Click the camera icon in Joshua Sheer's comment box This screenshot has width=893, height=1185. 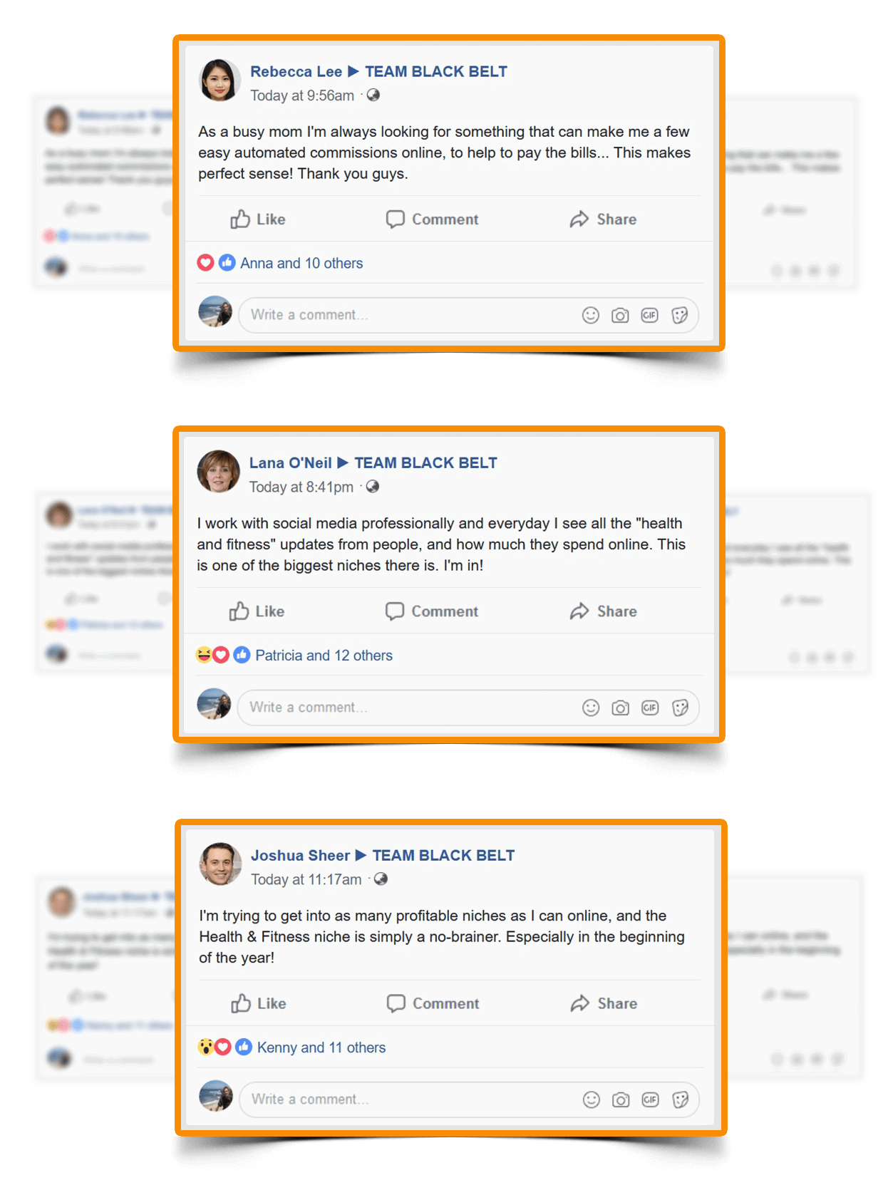click(621, 1100)
